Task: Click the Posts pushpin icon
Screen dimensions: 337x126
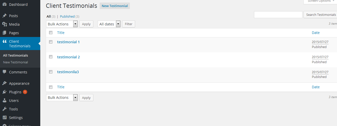Action: [x=5, y=16]
